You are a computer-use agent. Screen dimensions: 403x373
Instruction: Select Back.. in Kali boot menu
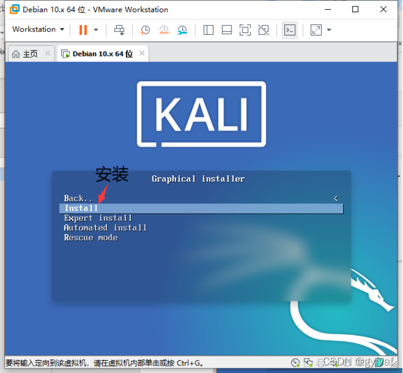(x=78, y=199)
